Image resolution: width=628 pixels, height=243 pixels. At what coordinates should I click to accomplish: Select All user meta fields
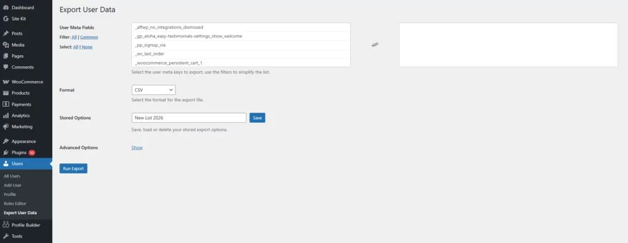point(75,47)
